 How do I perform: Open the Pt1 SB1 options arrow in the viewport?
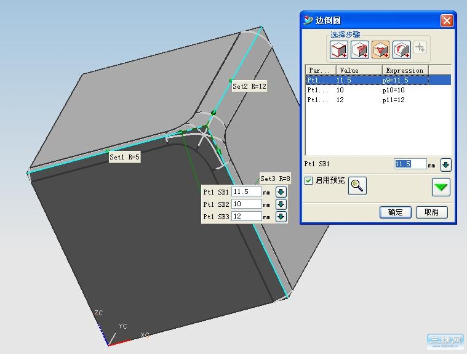[281, 192]
